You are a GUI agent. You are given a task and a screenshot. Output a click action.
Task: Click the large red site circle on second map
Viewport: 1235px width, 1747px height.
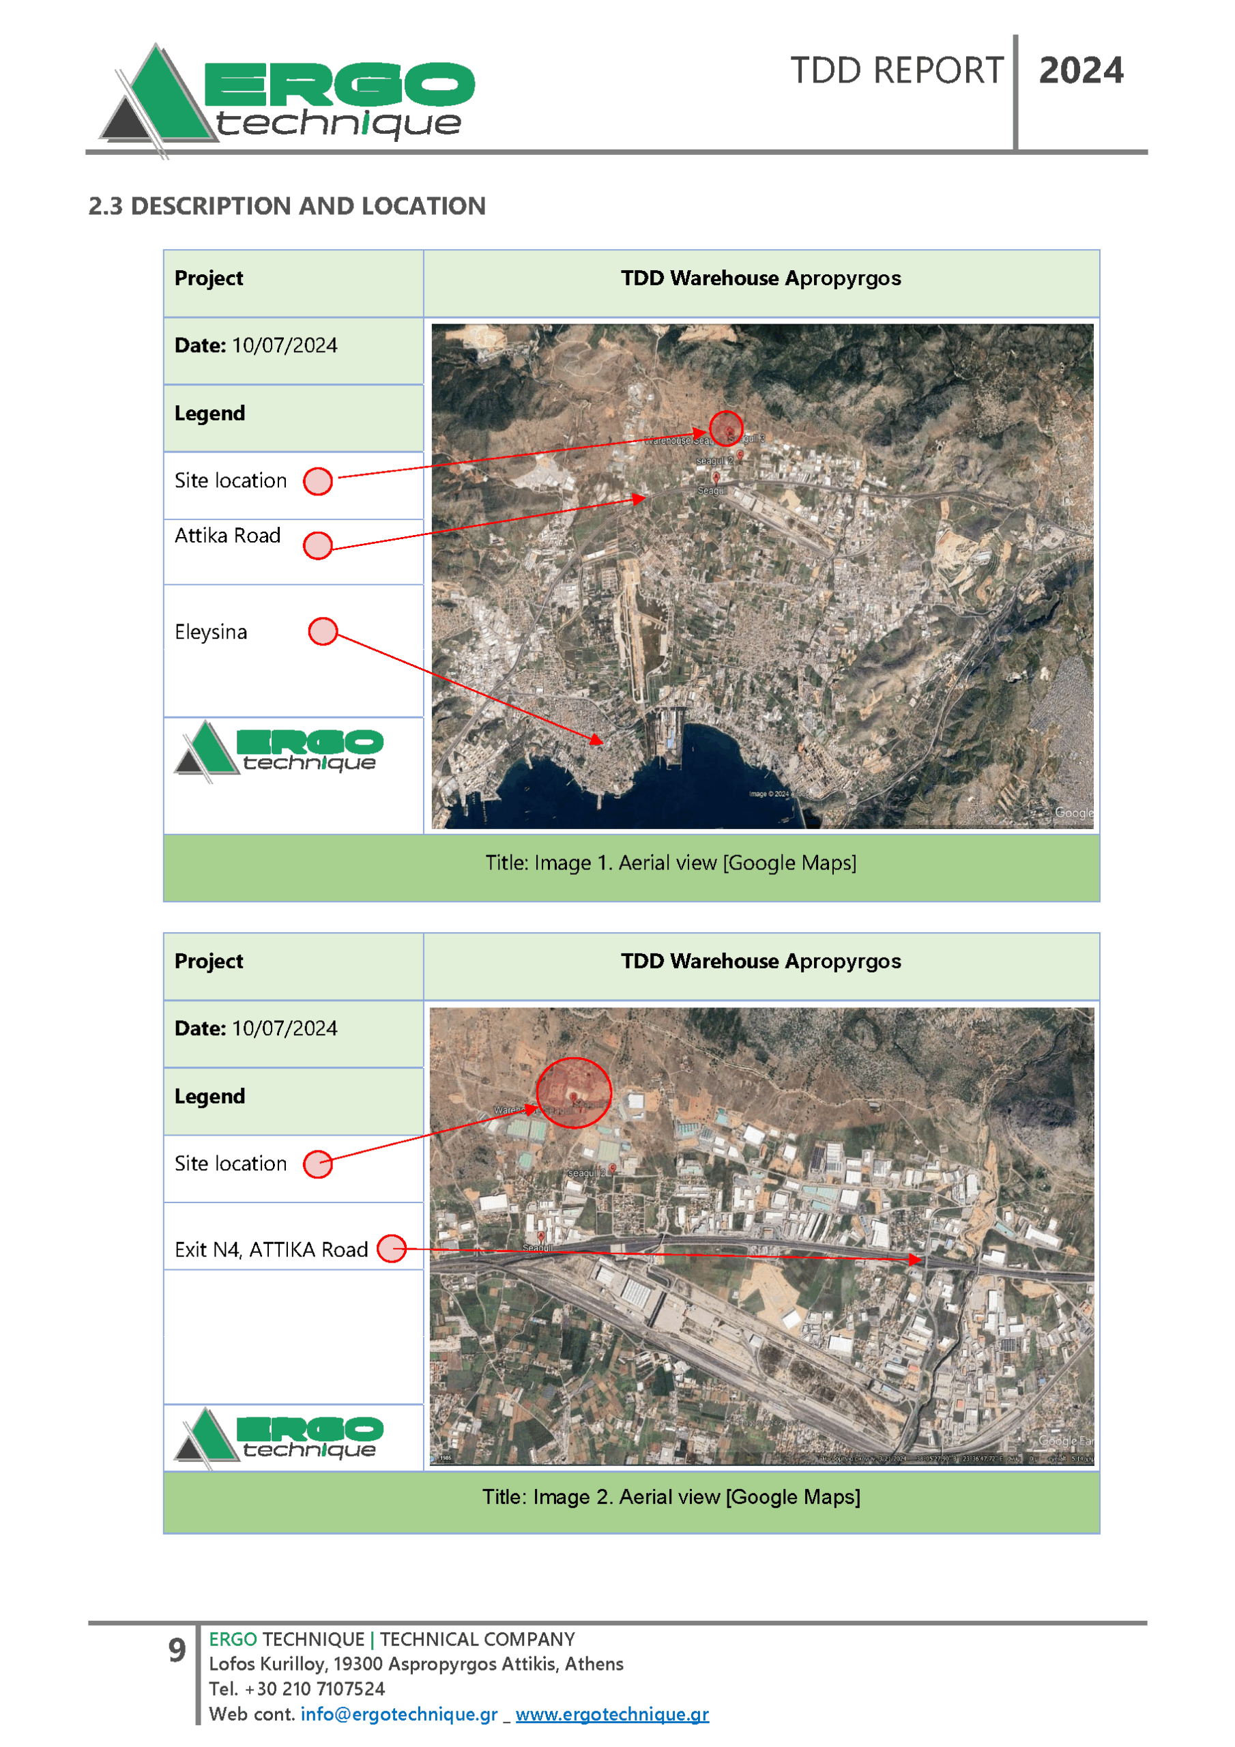click(x=574, y=1092)
